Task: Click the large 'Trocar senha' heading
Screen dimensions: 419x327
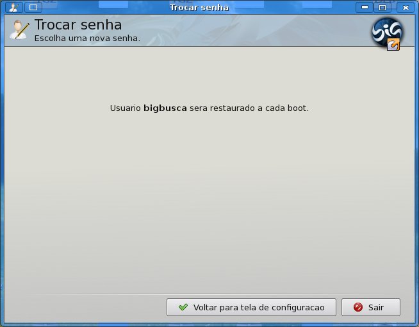Action: coord(78,25)
